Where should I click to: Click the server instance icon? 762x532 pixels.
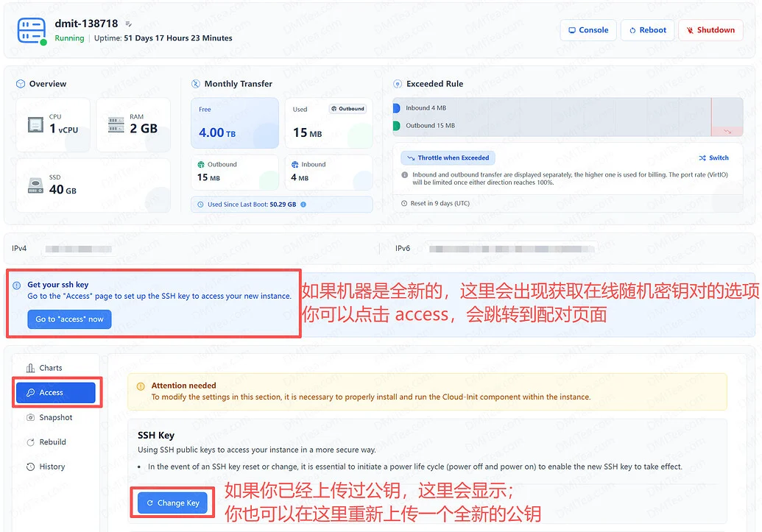32,31
